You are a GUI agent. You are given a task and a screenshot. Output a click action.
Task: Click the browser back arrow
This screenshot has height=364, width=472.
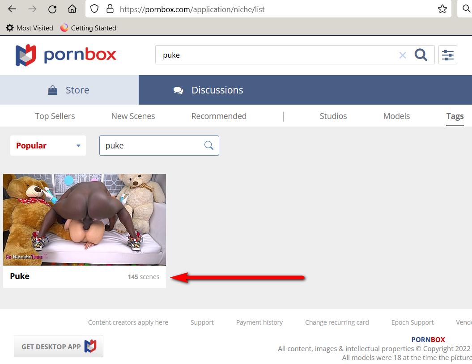[12, 9]
